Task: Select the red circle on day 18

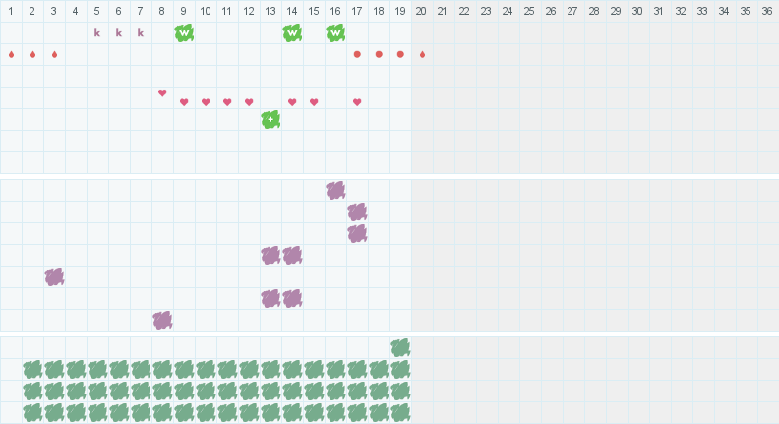Action: (379, 54)
